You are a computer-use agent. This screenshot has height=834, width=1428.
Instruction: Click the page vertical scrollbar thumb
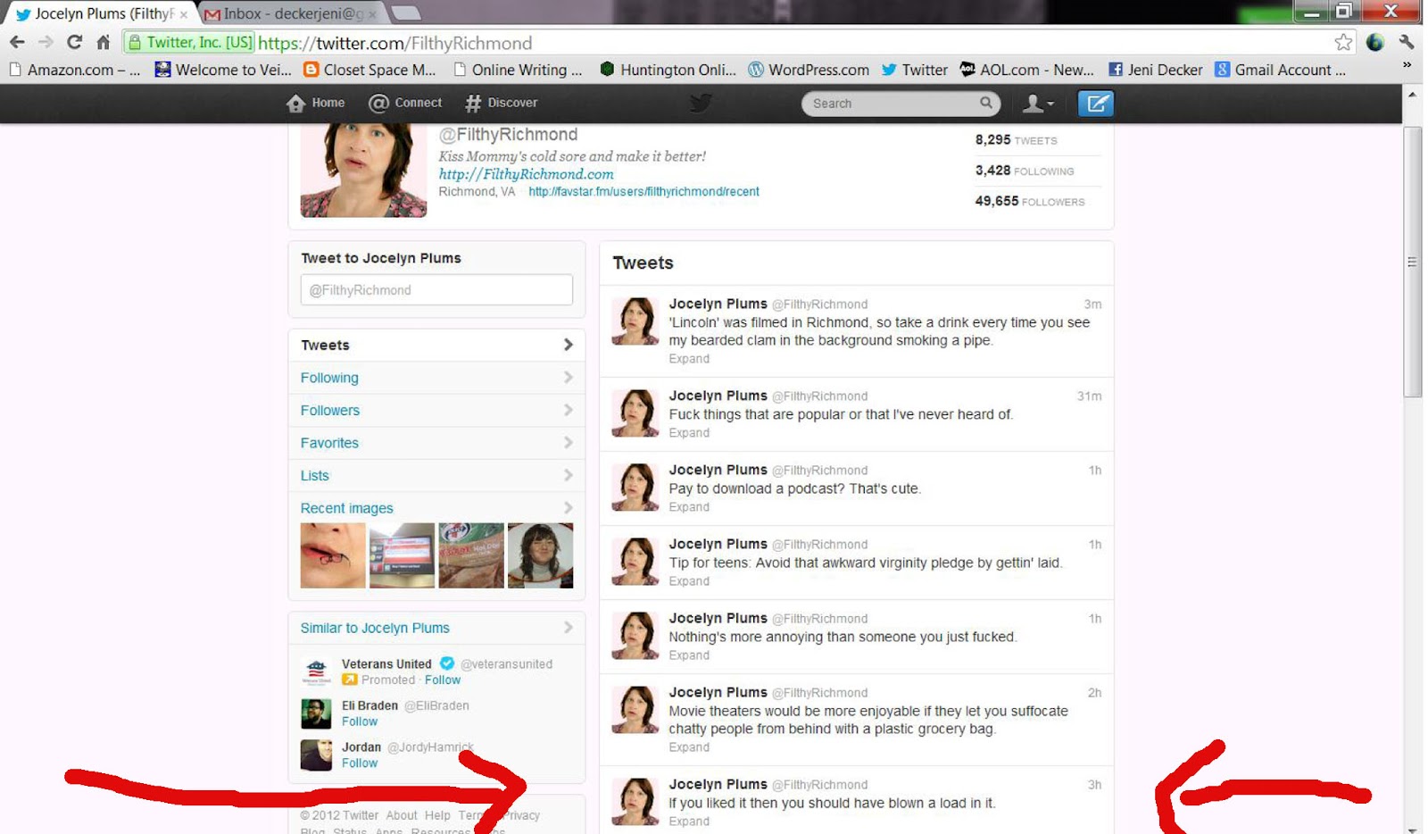tap(1412, 262)
